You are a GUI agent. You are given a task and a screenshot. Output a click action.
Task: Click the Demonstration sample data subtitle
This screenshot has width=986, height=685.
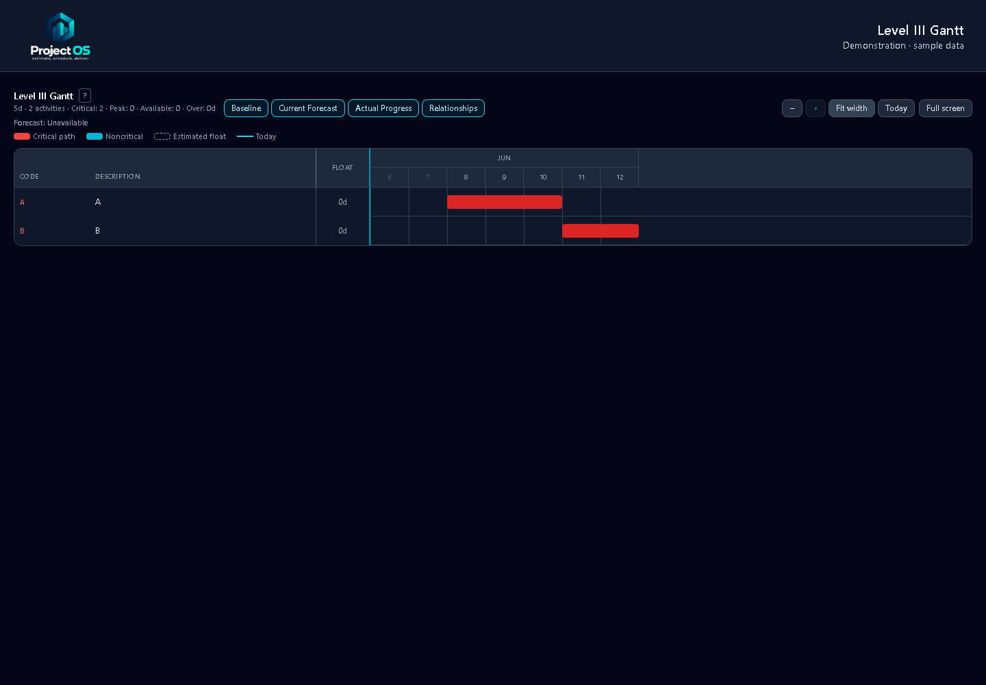[x=903, y=46]
